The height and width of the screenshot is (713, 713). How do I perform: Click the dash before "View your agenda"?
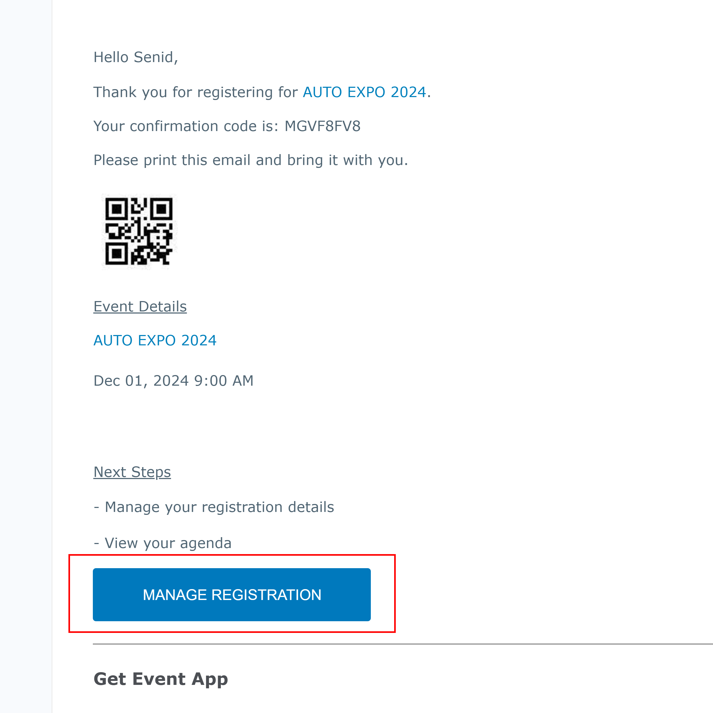coord(97,543)
